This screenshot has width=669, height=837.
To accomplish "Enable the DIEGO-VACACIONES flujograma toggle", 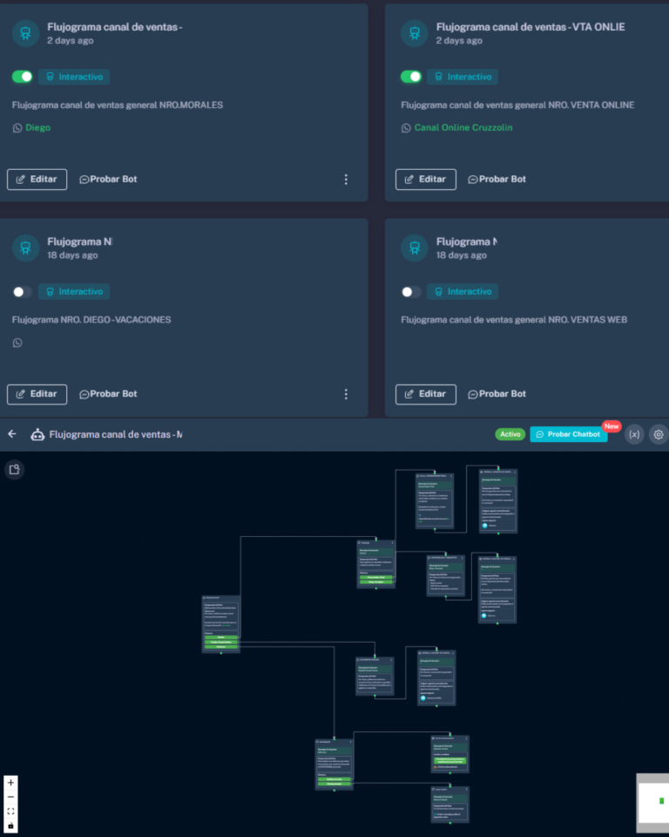I will pyautogui.click(x=23, y=291).
